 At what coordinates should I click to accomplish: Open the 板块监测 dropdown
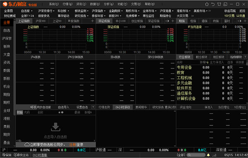point(81,11)
